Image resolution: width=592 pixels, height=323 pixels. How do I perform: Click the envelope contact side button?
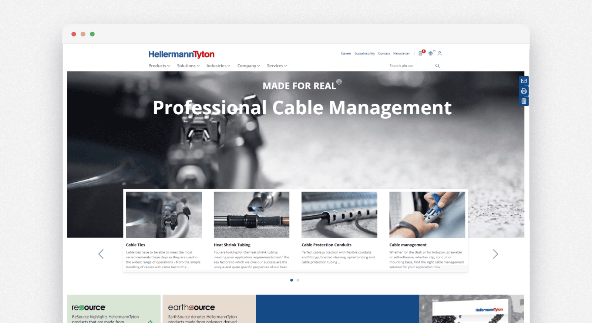tap(524, 81)
